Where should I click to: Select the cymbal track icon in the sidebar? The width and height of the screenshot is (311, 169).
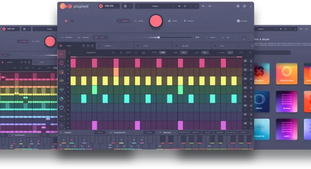61,81
